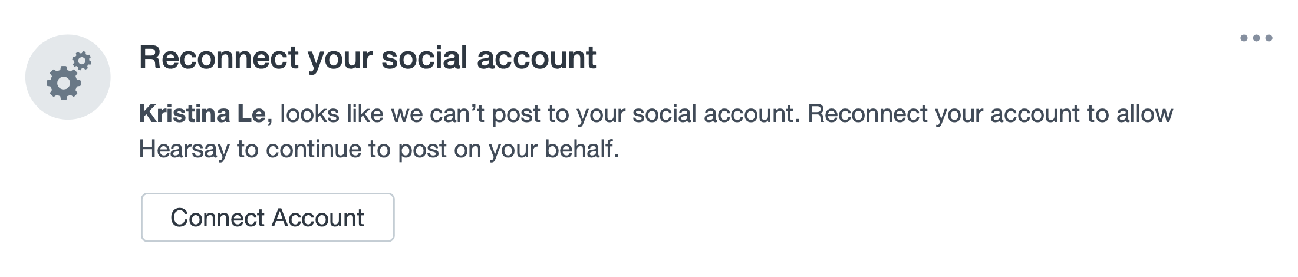Click the middle dot of the ellipsis

[1256, 38]
